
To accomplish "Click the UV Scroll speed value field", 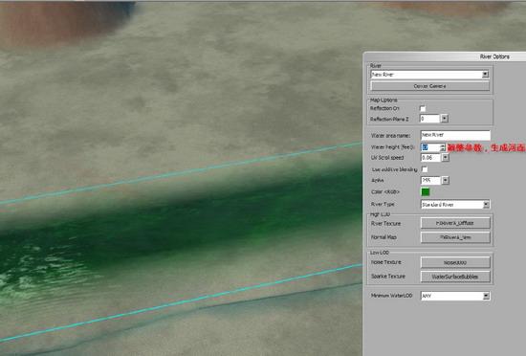I will coord(430,157).
